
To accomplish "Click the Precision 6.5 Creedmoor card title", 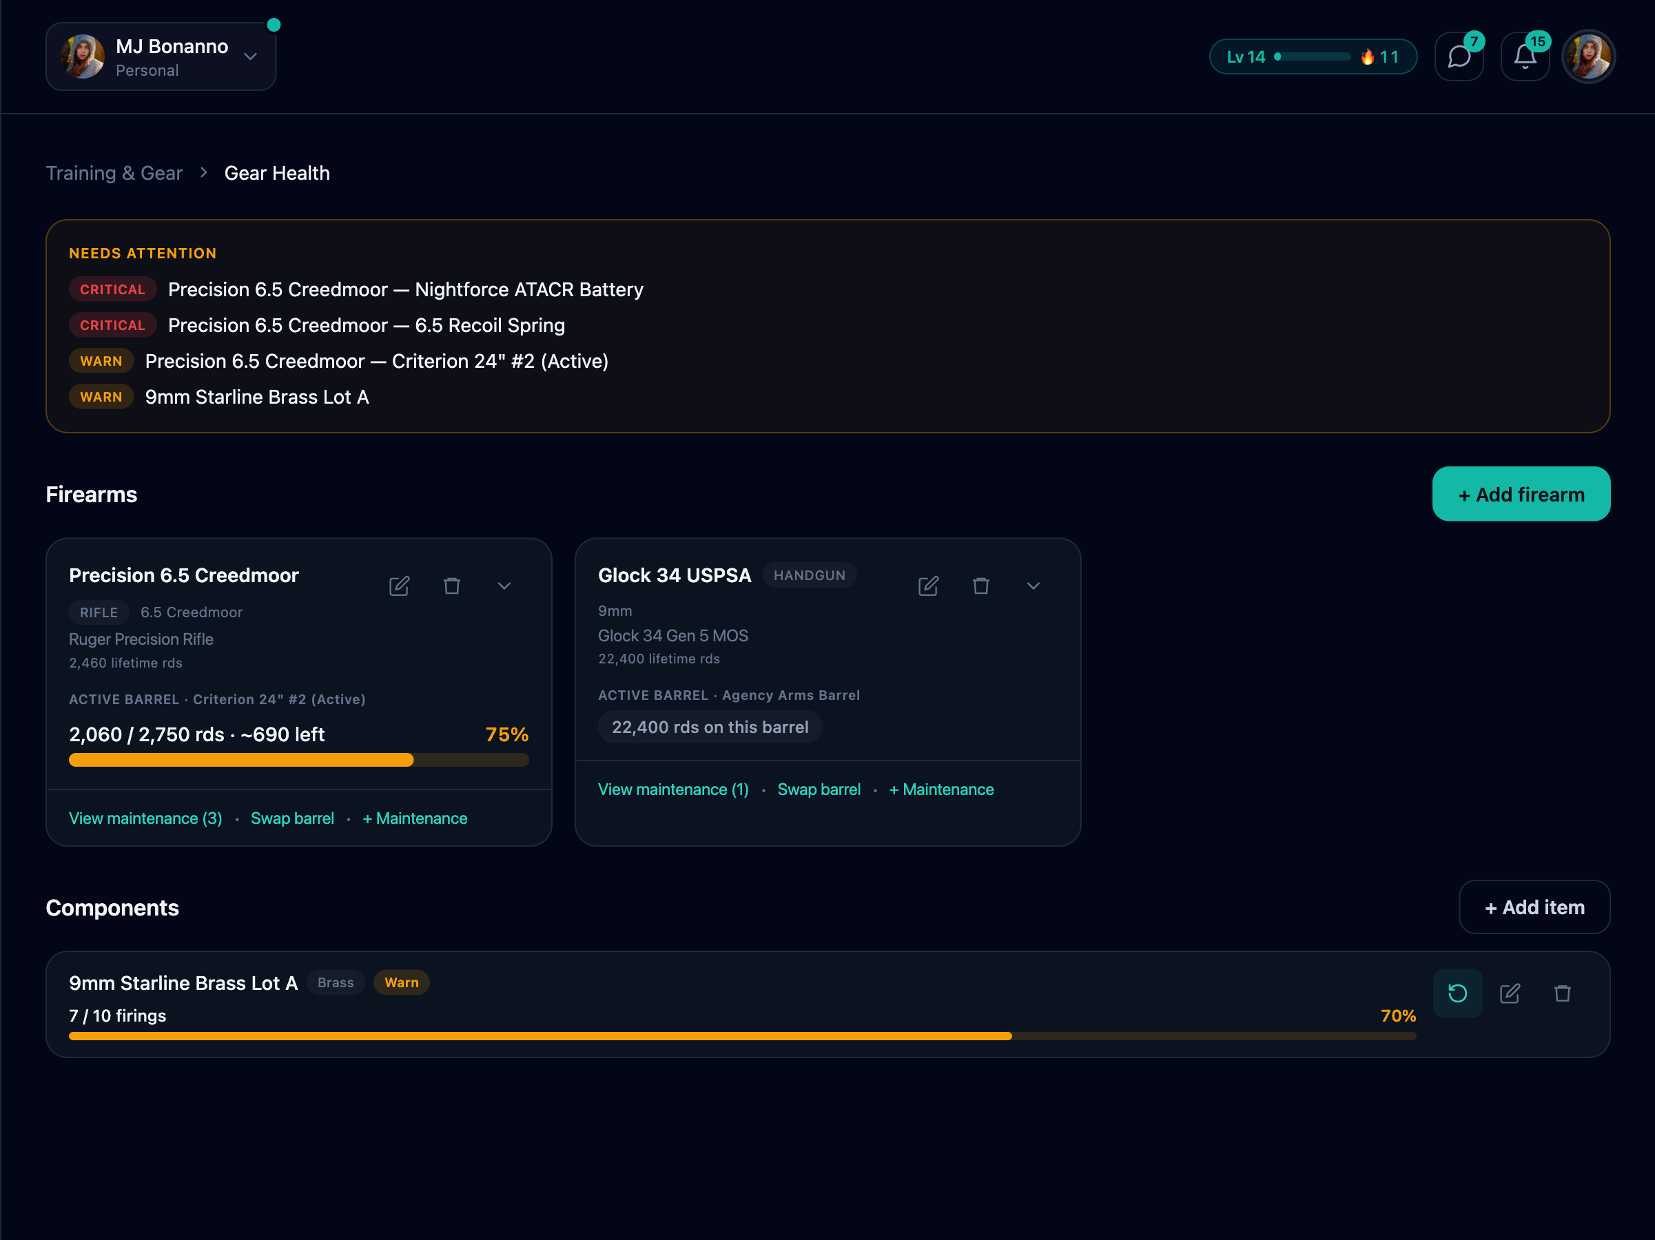I will pyautogui.click(x=184, y=575).
